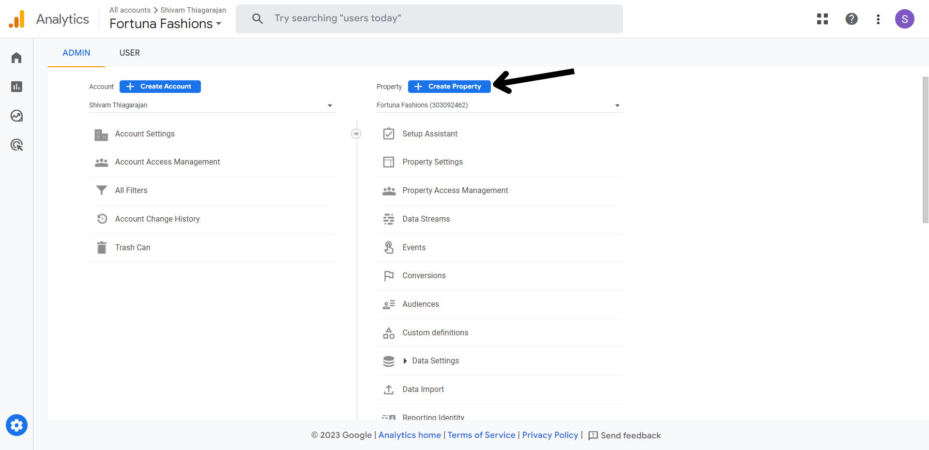Select the ADMIN tab
This screenshot has width=929, height=450.
coord(76,53)
